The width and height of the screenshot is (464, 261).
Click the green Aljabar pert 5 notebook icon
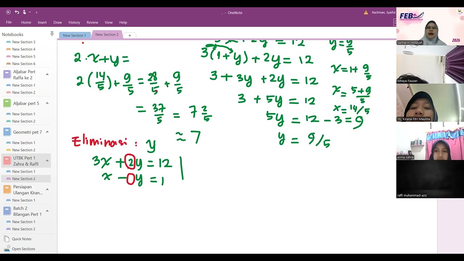pyautogui.click(x=7, y=103)
